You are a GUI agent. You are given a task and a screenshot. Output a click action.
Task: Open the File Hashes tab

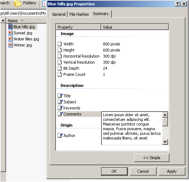79,14
